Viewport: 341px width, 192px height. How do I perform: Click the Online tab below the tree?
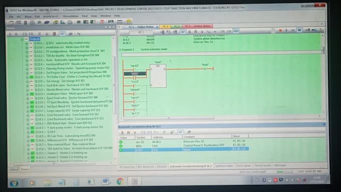point(25,169)
